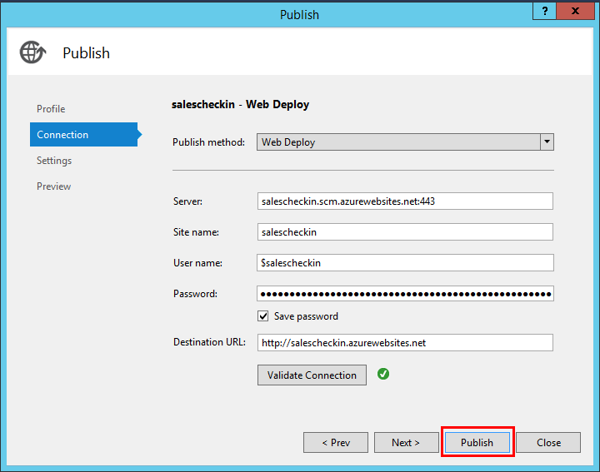Click the 'Save password' label text
This screenshot has height=472, width=600.
click(x=306, y=316)
